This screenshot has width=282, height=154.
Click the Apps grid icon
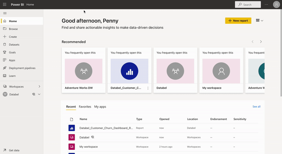point(5,60)
